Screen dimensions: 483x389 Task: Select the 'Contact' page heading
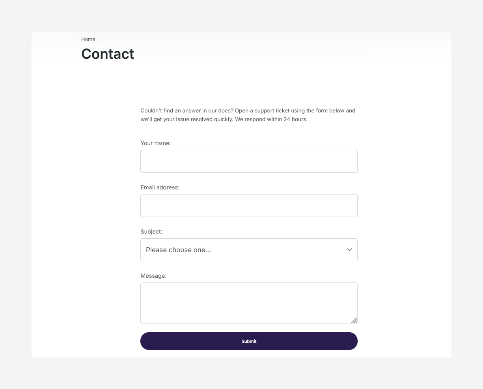108,54
